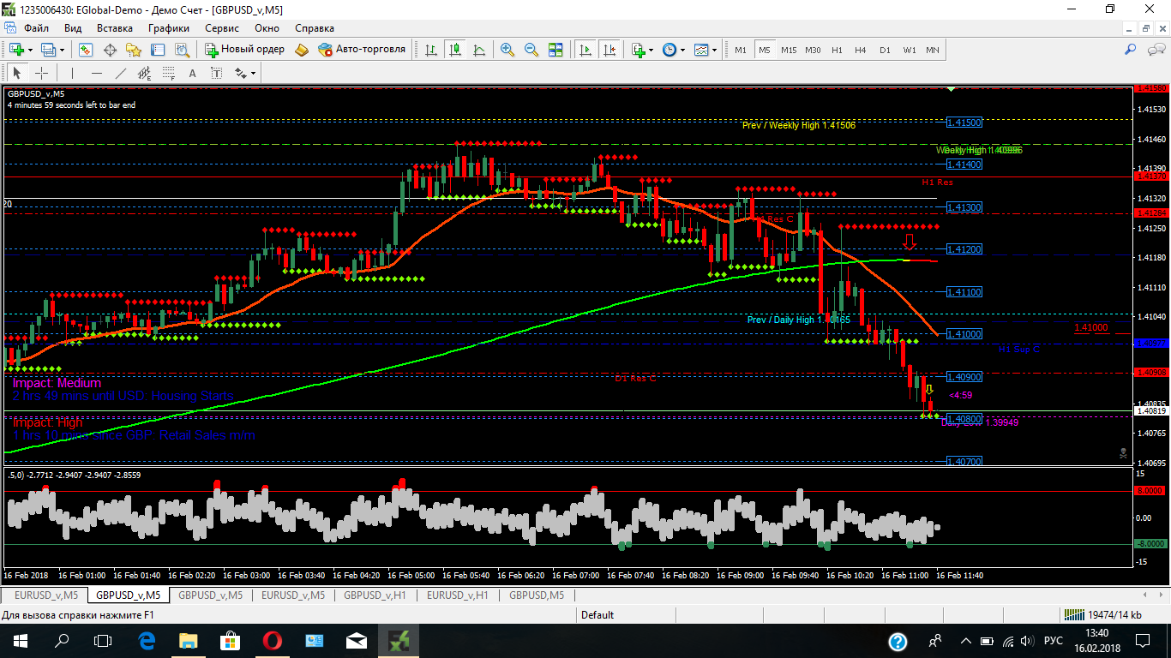Toggle candlestick chart mode
This screenshot has height=658, width=1171.
click(x=454, y=50)
